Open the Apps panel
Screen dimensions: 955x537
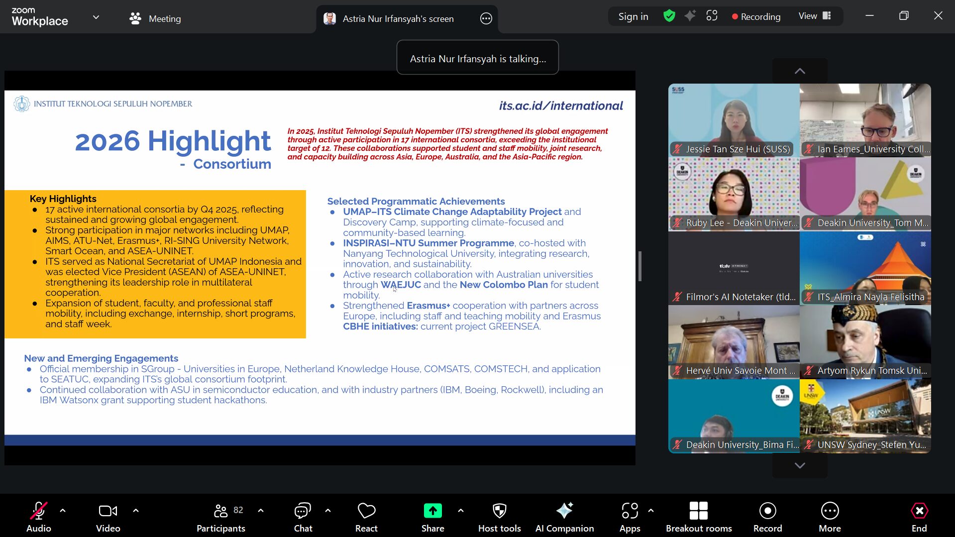click(x=630, y=517)
